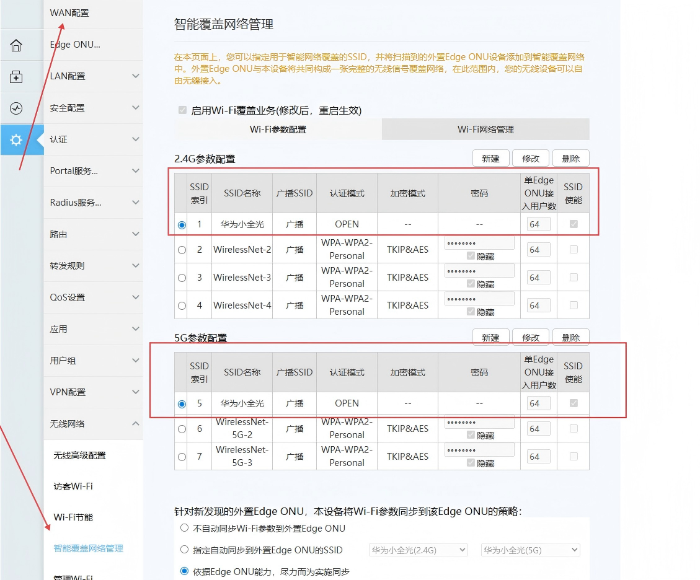Click 新建 button in 2.4G section

pyautogui.click(x=490, y=159)
